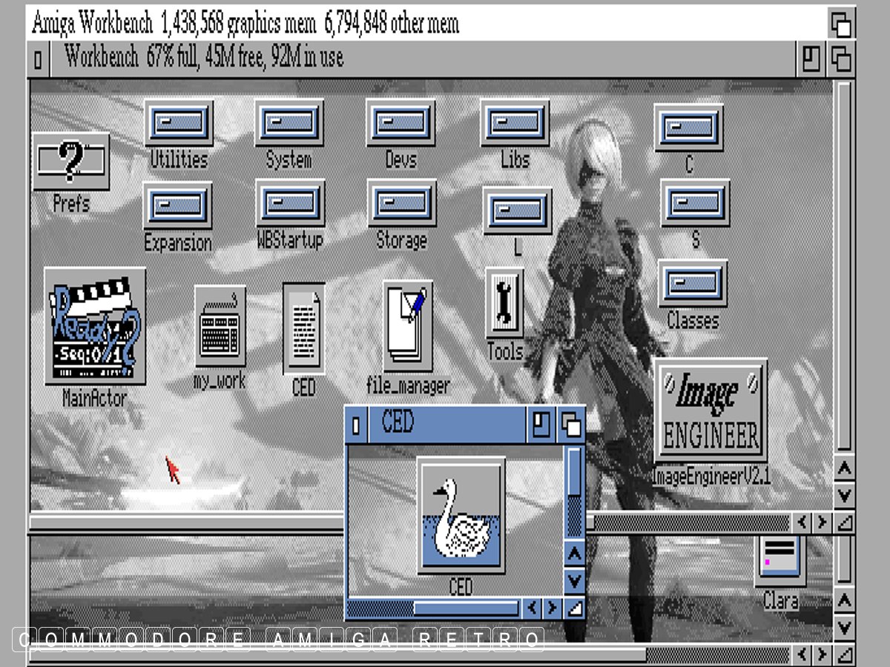Open the S drawer
This screenshot has width=890, height=667.
click(x=695, y=203)
